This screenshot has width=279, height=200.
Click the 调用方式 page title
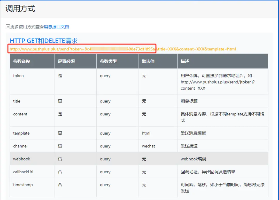click(20, 8)
